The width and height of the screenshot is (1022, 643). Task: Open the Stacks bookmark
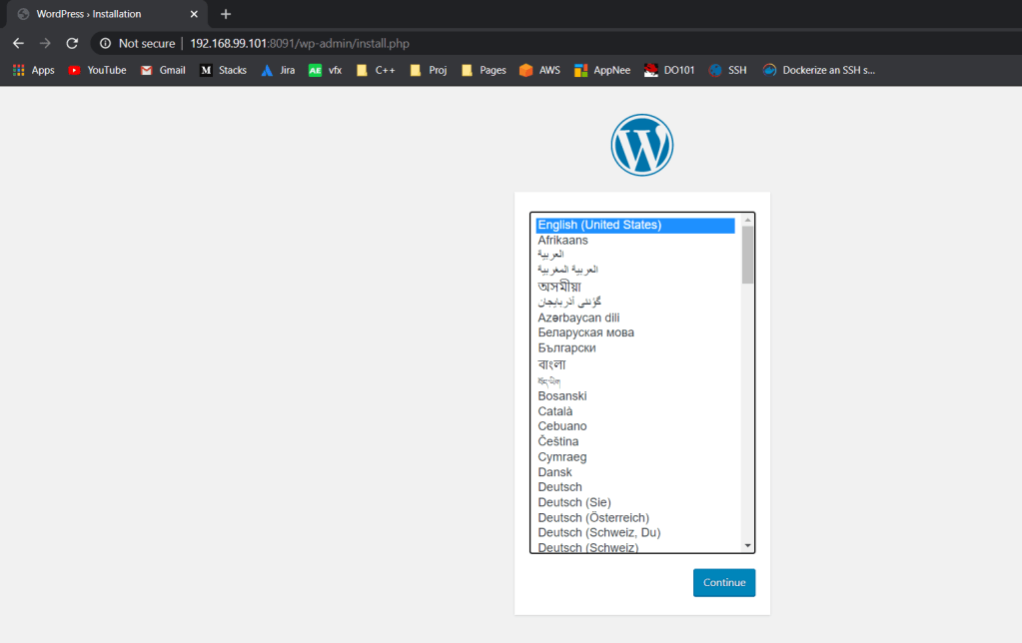pos(223,70)
